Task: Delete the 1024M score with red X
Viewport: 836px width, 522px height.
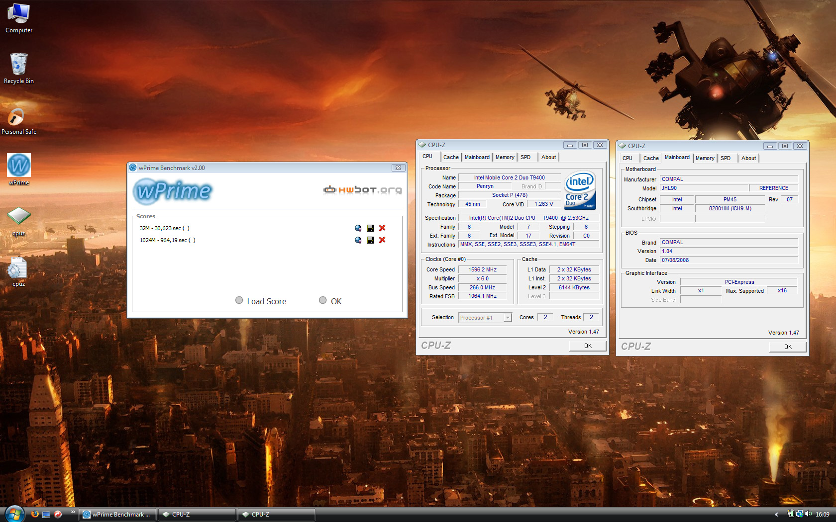Action: pos(382,240)
